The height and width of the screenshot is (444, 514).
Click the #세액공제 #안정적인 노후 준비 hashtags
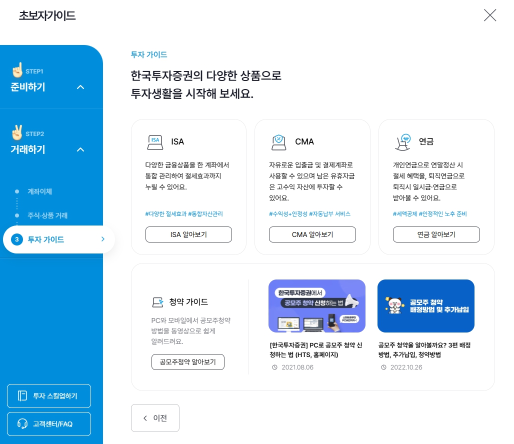tap(430, 214)
